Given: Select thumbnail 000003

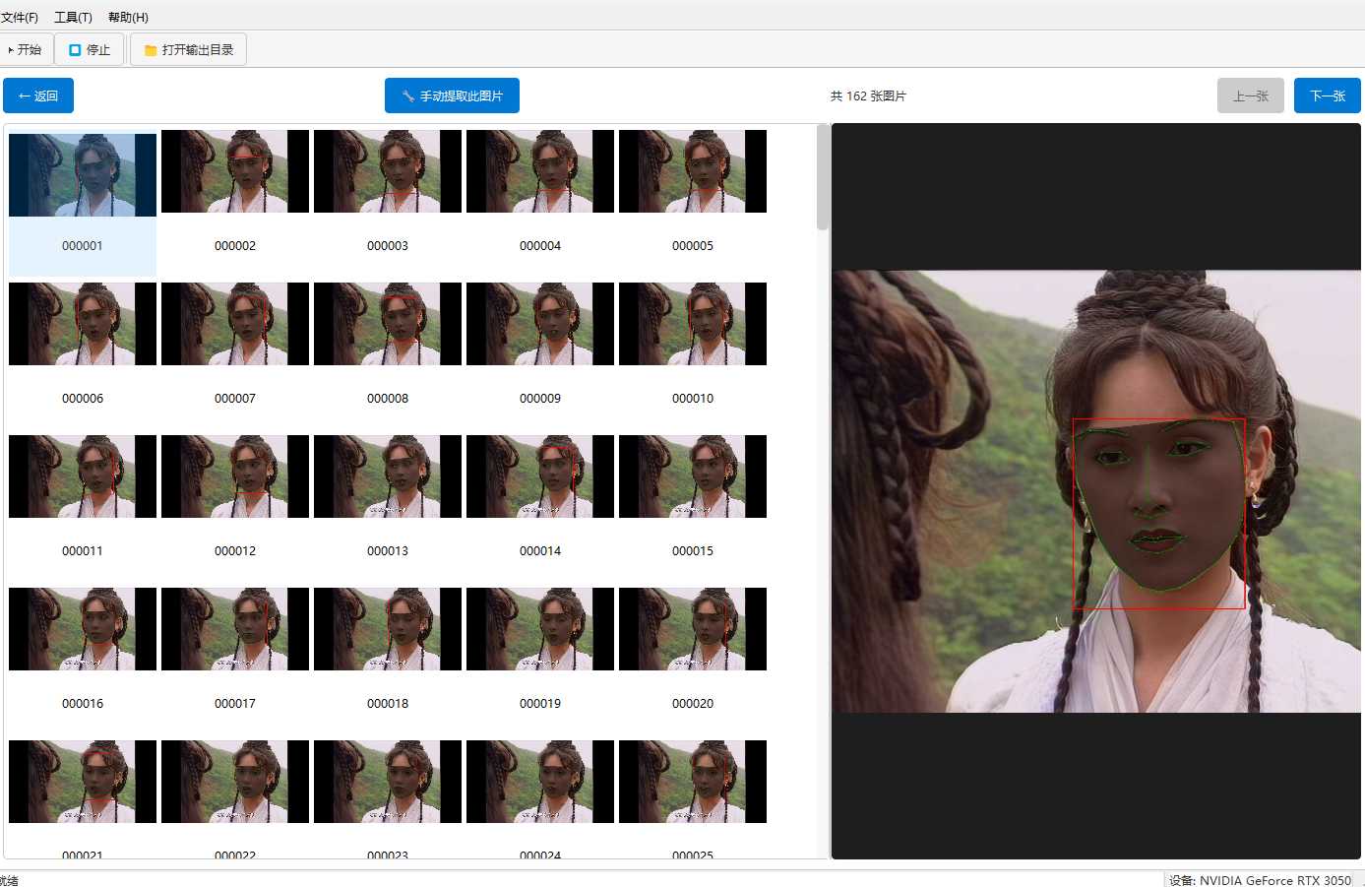Looking at the screenshot, I should coord(388,171).
